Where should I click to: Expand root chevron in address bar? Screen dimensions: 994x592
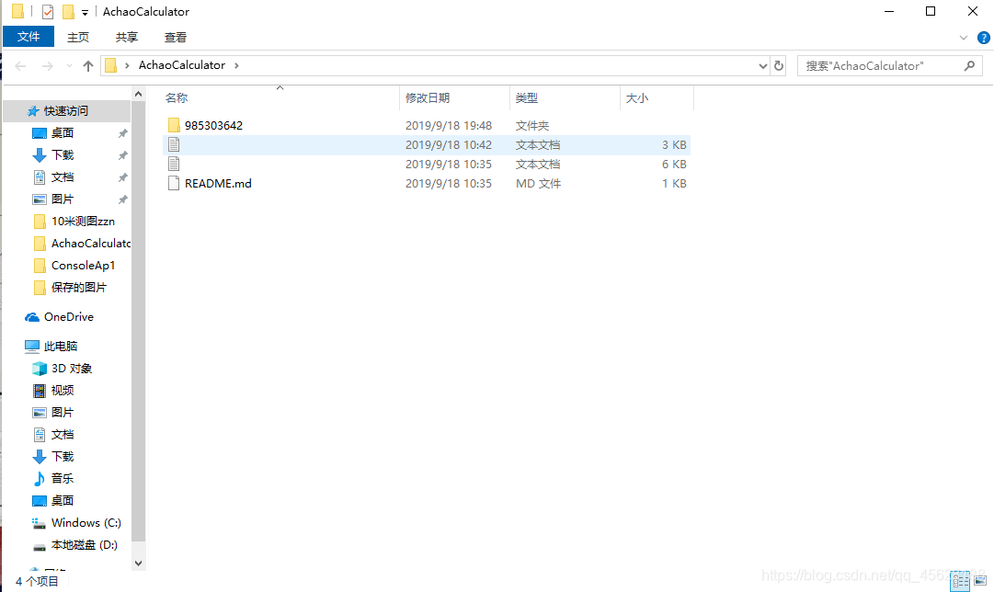point(128,66)
